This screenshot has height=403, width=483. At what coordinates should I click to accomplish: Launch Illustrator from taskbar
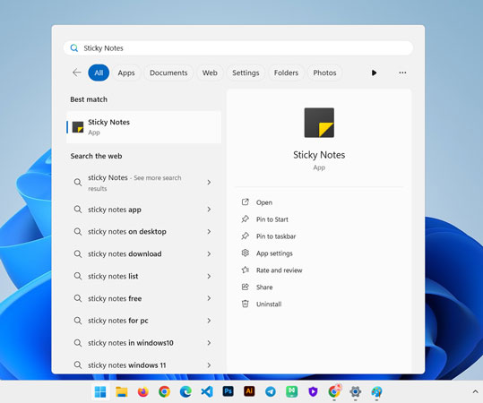point(249,391)
